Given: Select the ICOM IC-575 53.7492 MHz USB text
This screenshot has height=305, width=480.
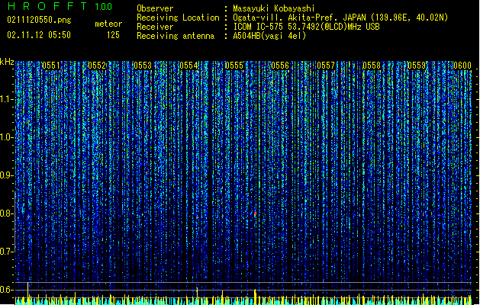Looking at the screenshot, I should 307,27.
